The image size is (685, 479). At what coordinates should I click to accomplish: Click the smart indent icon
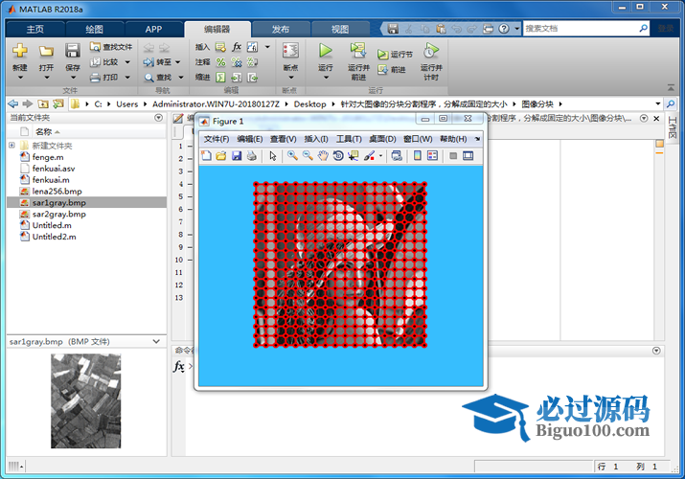click(220, 78)
